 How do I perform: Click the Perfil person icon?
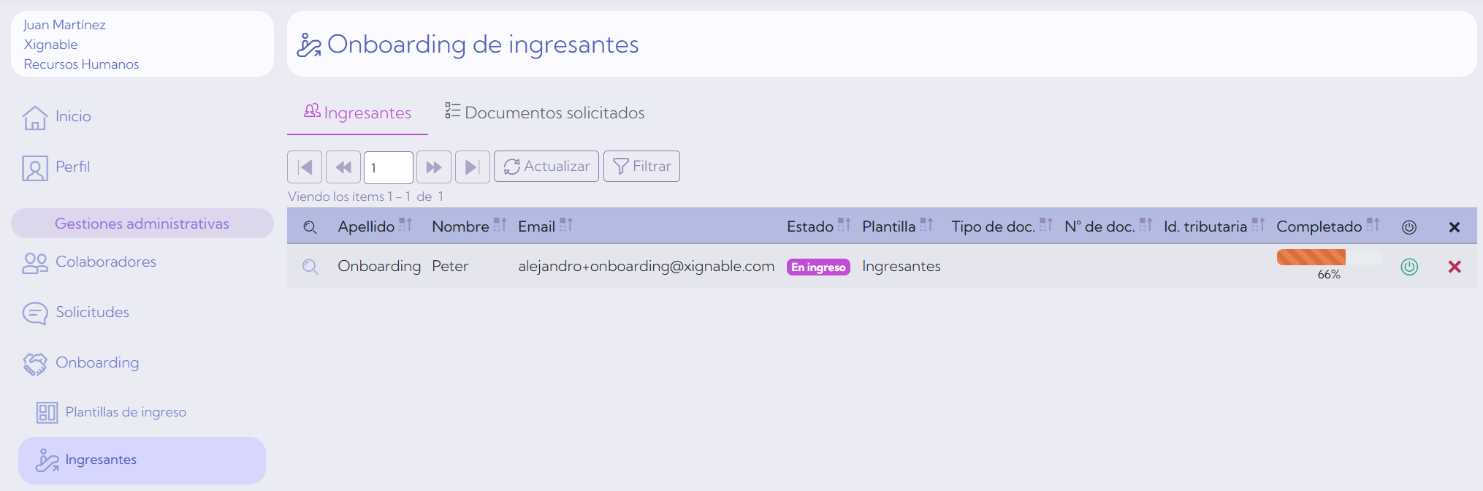point(35,168)
